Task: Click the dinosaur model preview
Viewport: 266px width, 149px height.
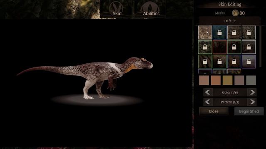Action: [85, 78]
